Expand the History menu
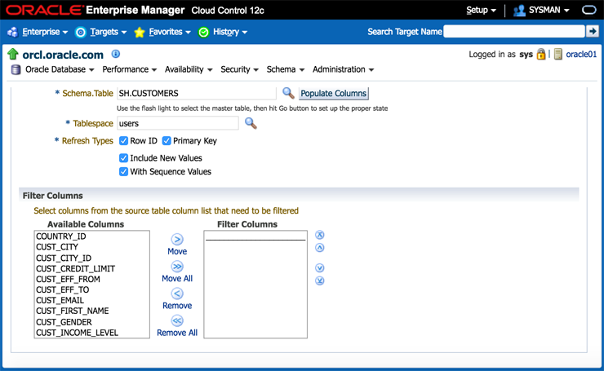Viewport: 604px width, 371px height. (x=230, y=32)
